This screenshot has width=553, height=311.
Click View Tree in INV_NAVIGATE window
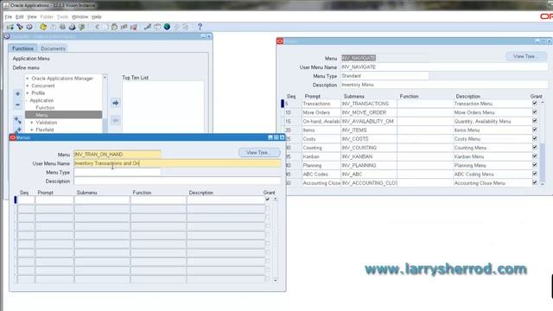coord(526,56)
